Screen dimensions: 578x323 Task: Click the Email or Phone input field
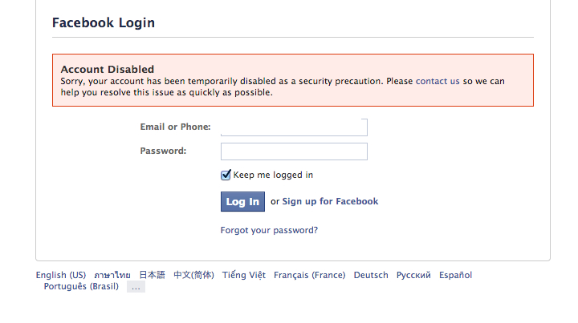(x=294, y=127)
